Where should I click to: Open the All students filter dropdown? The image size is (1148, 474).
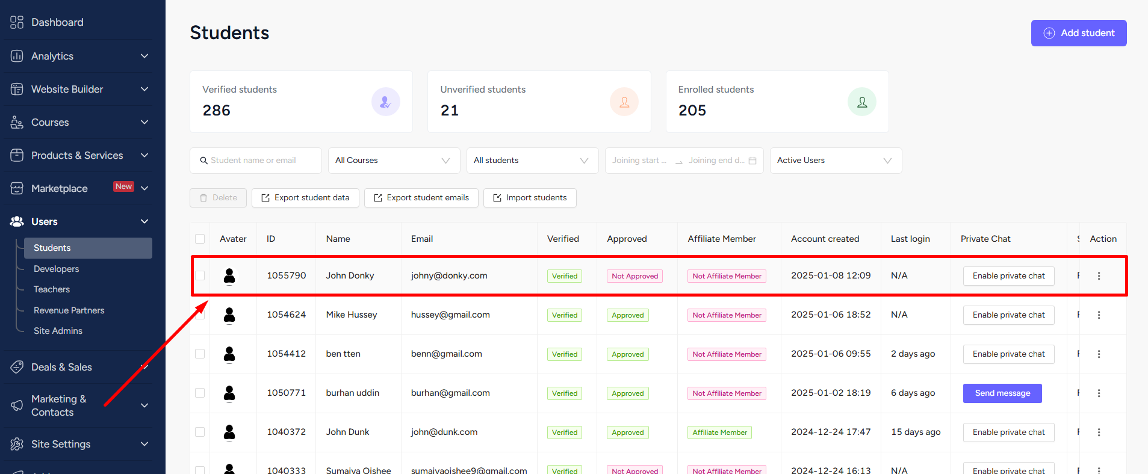532,161
